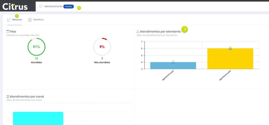Image resolution: width=269 pixels, height=125 pixels.
Task: Open the Detalhes tab
Action: [38, 20]
